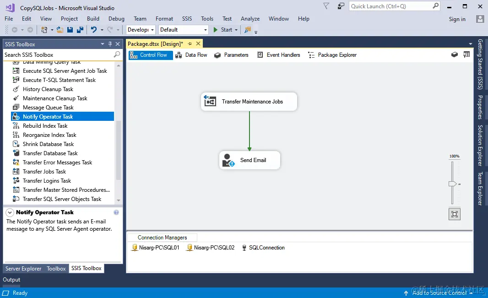Viewport: 488px width, 298px height.
Task: Click the feedback icon beside Quick Launch
Action: (x=341, y=6)
